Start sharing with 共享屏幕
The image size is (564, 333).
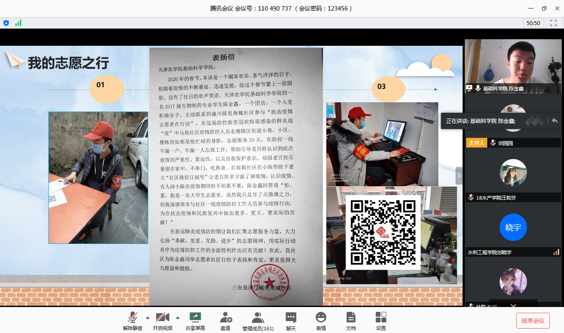[195, 321]
